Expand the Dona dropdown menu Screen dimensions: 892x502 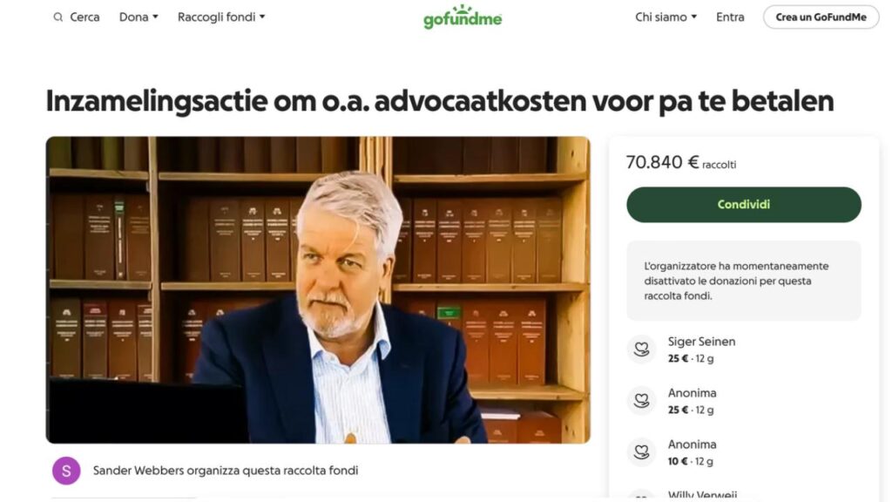click(x=139, y=17)
